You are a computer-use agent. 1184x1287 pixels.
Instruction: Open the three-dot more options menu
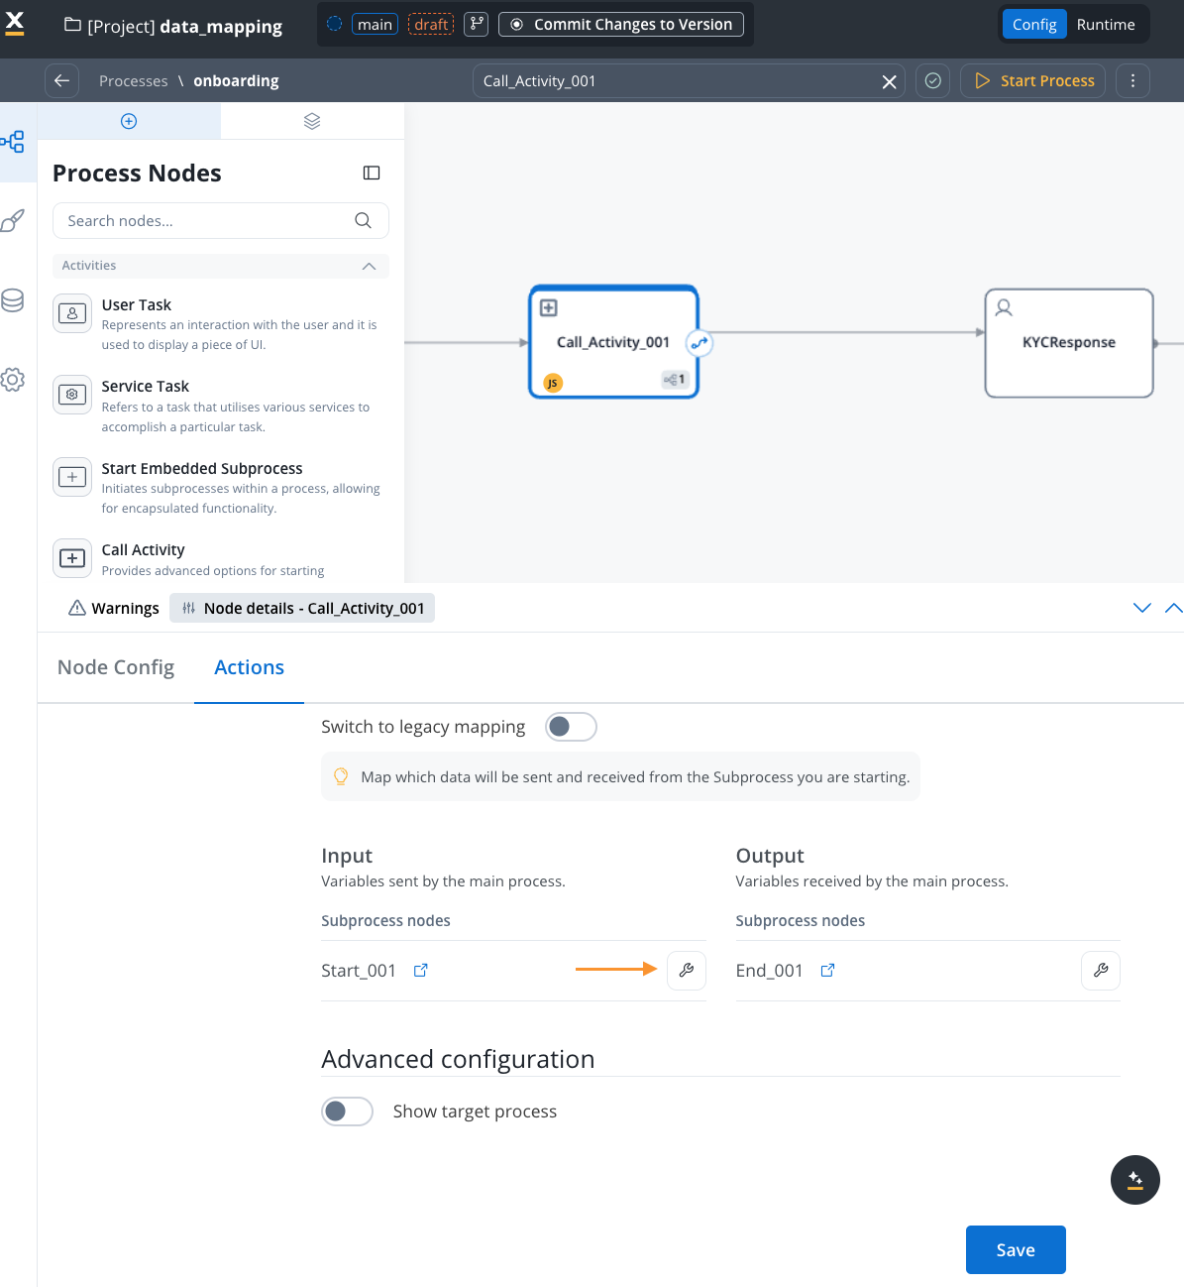[x=1132, y=80]
